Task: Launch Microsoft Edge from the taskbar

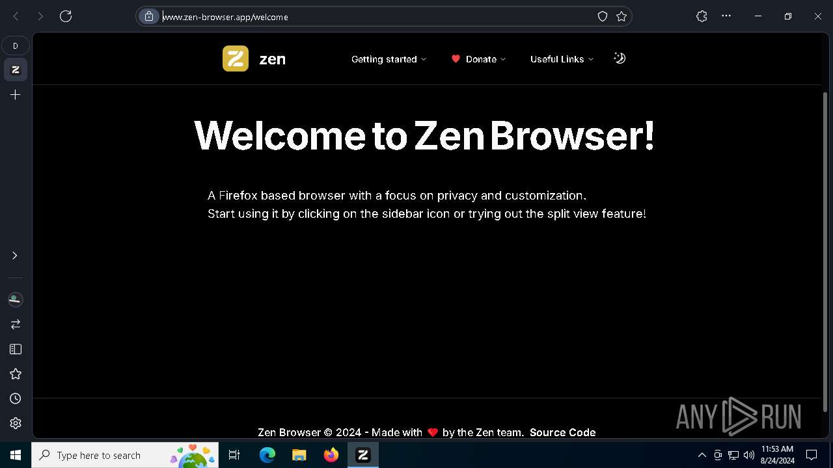Action: point(267,455)
